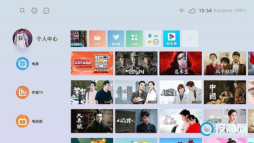
Task: Open the VIP crown tile
Action: (97, 38)
